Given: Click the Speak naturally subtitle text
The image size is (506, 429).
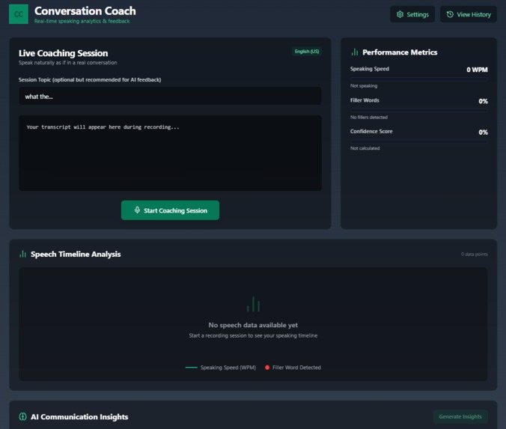Looking at the screenshot, I should tap(68, 63).
